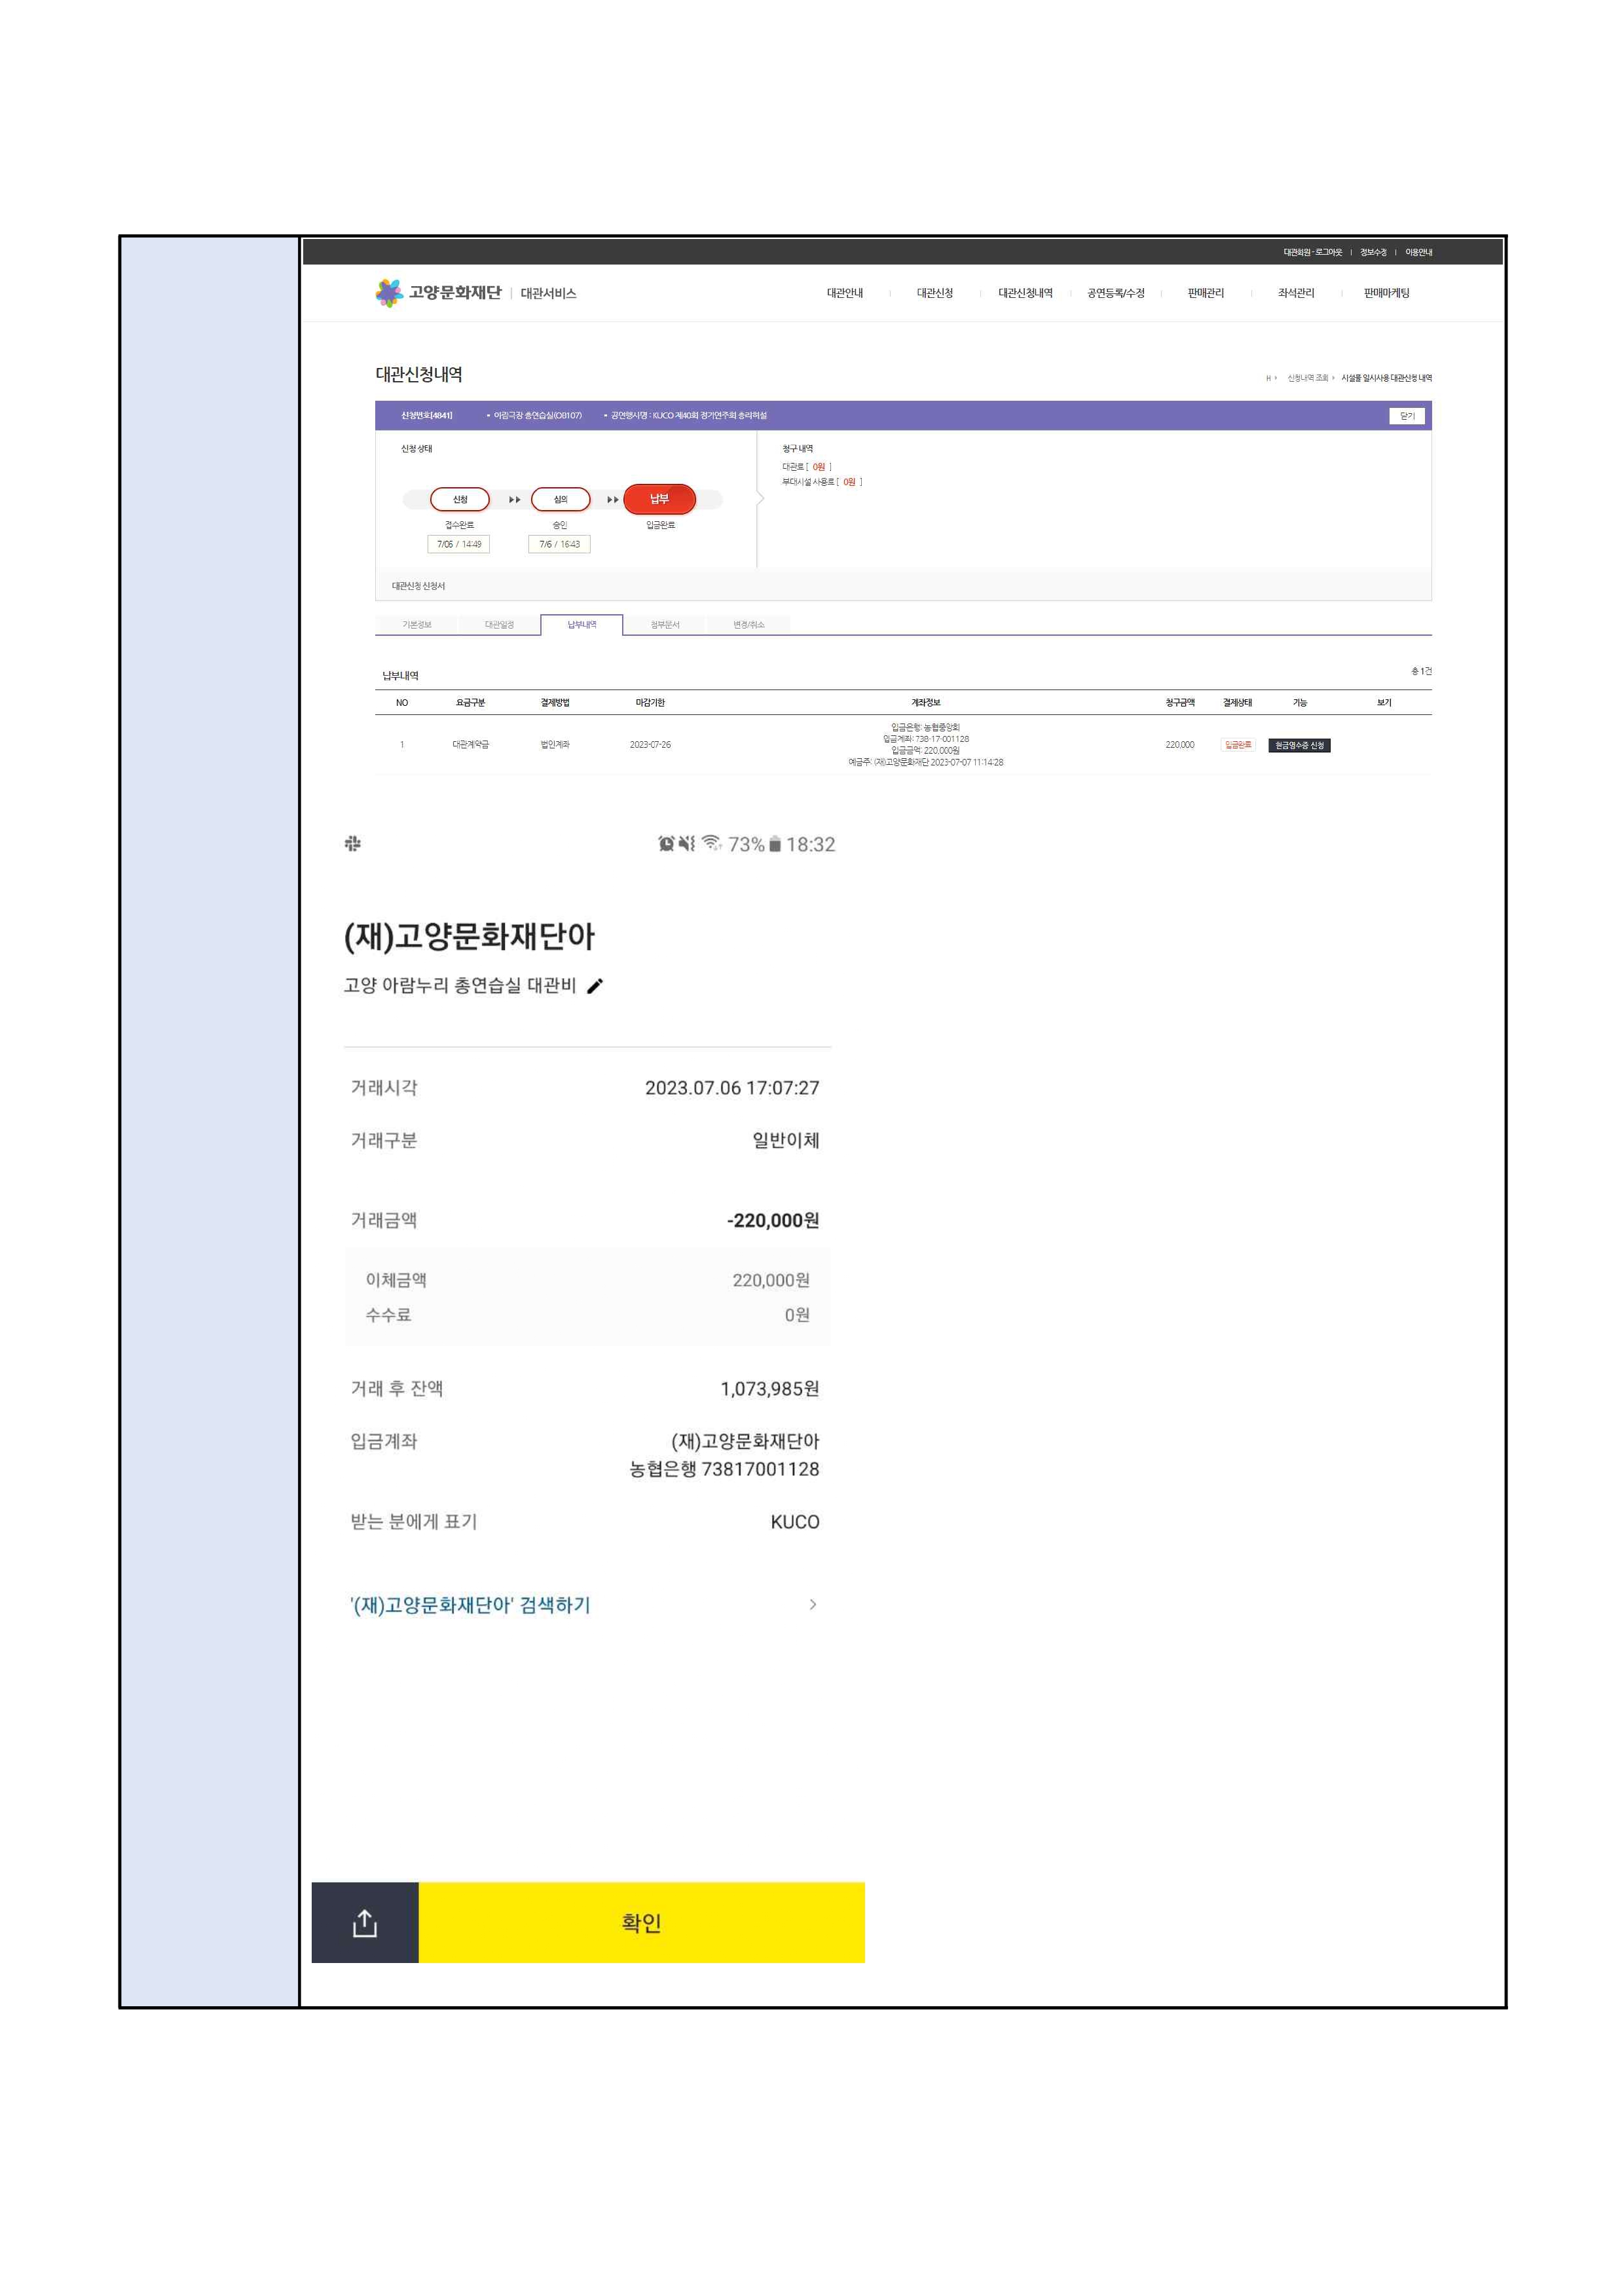The width and height of the screenshot is (1624, 2295).
Task: Tap the KUCO recipient memo value
Action: coord(795,1521)
